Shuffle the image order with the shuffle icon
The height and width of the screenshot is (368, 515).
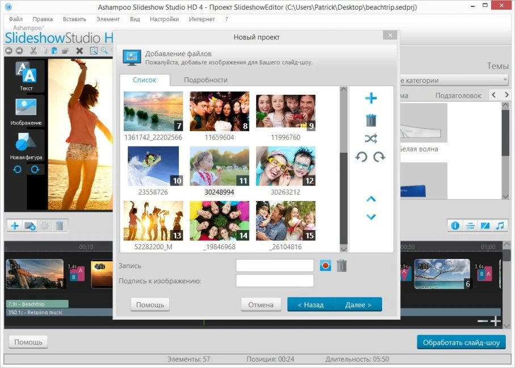click(x=371, y=139)
